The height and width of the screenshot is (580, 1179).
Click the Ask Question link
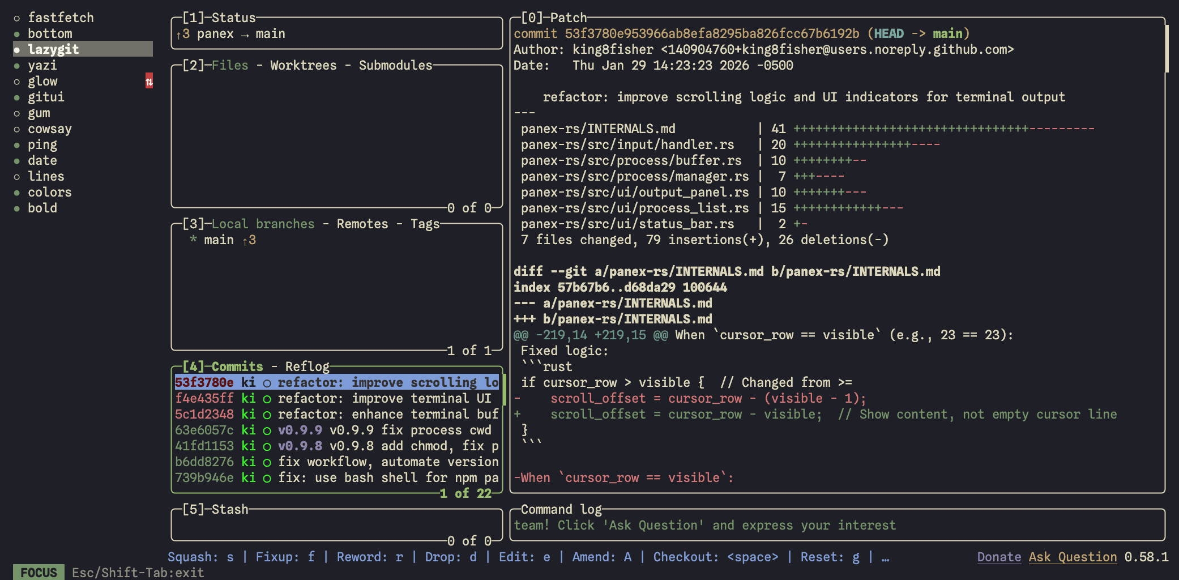coord(1073,557)
